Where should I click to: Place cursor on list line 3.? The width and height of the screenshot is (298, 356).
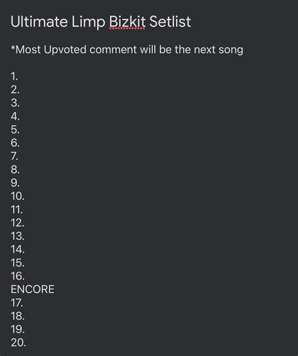(15, 103)
